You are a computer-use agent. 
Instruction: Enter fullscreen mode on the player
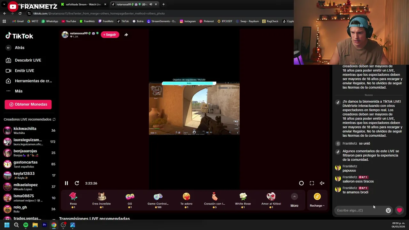pos(312,183)
